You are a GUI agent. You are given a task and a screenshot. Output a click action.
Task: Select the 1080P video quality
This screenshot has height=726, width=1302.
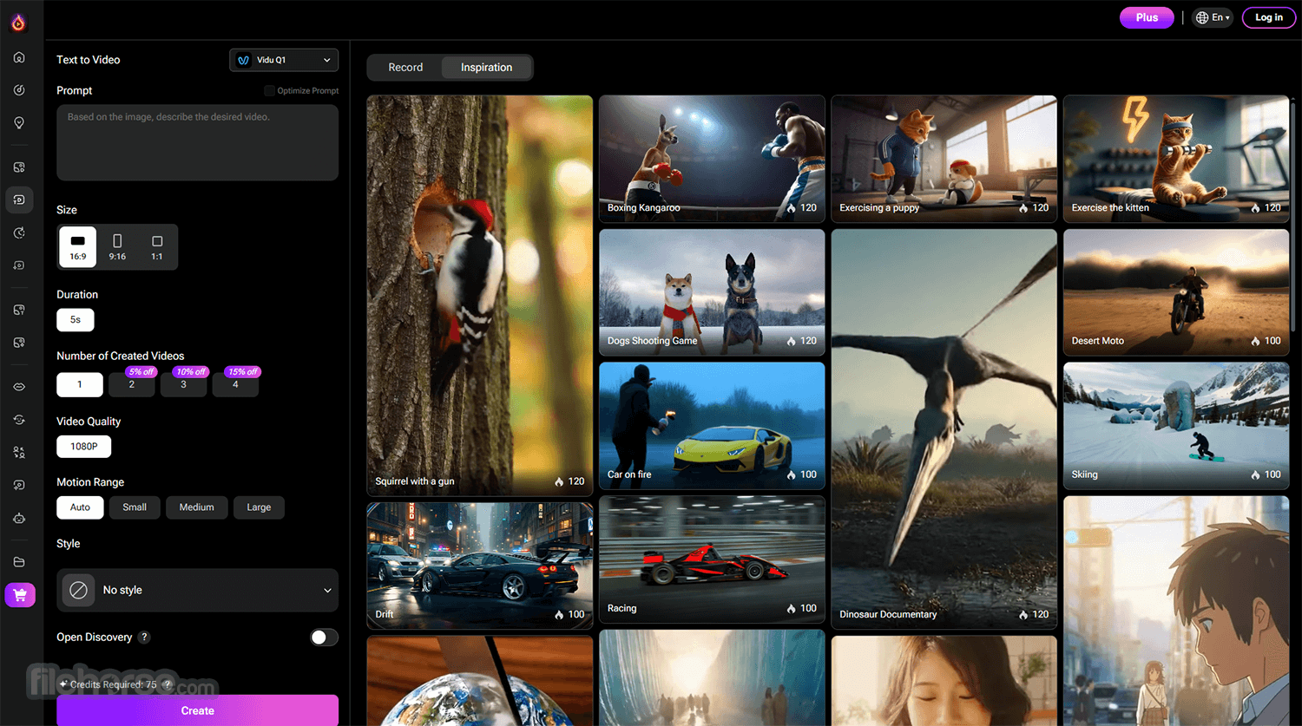(84, 447)
